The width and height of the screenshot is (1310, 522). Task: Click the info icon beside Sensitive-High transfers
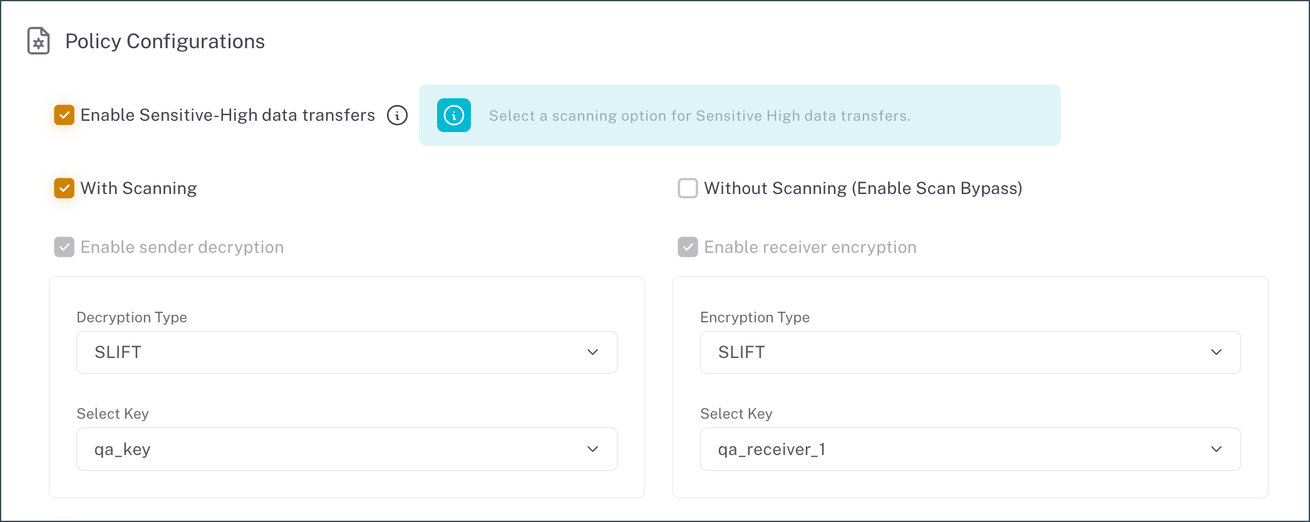[x=397, y=115]
